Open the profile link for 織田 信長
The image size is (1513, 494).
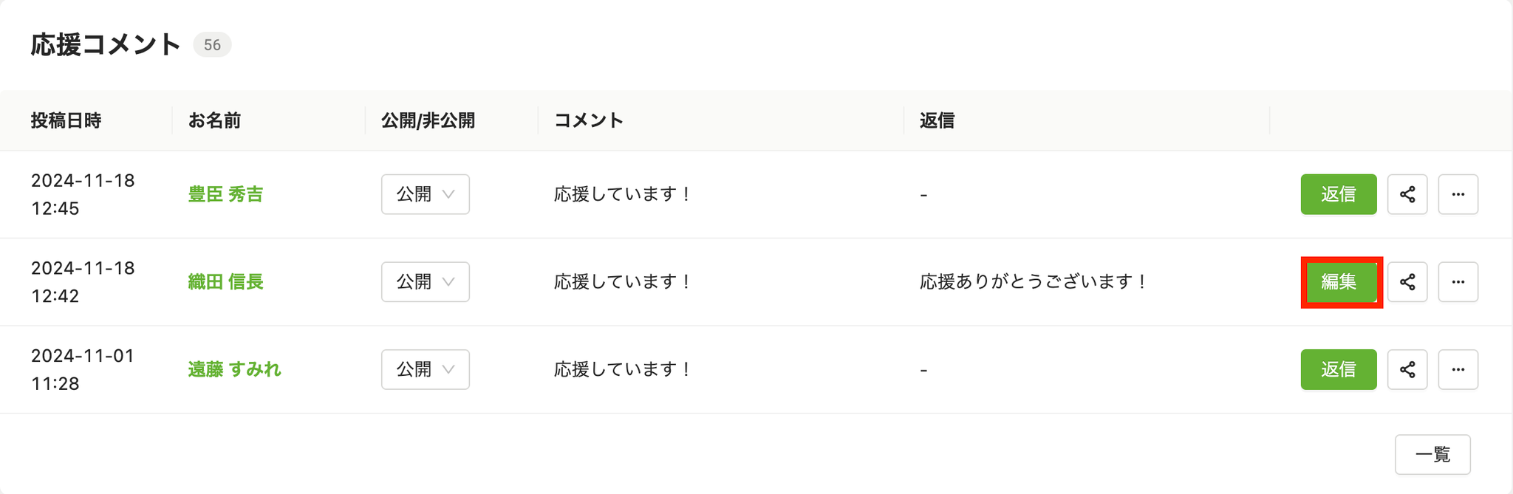225,282
